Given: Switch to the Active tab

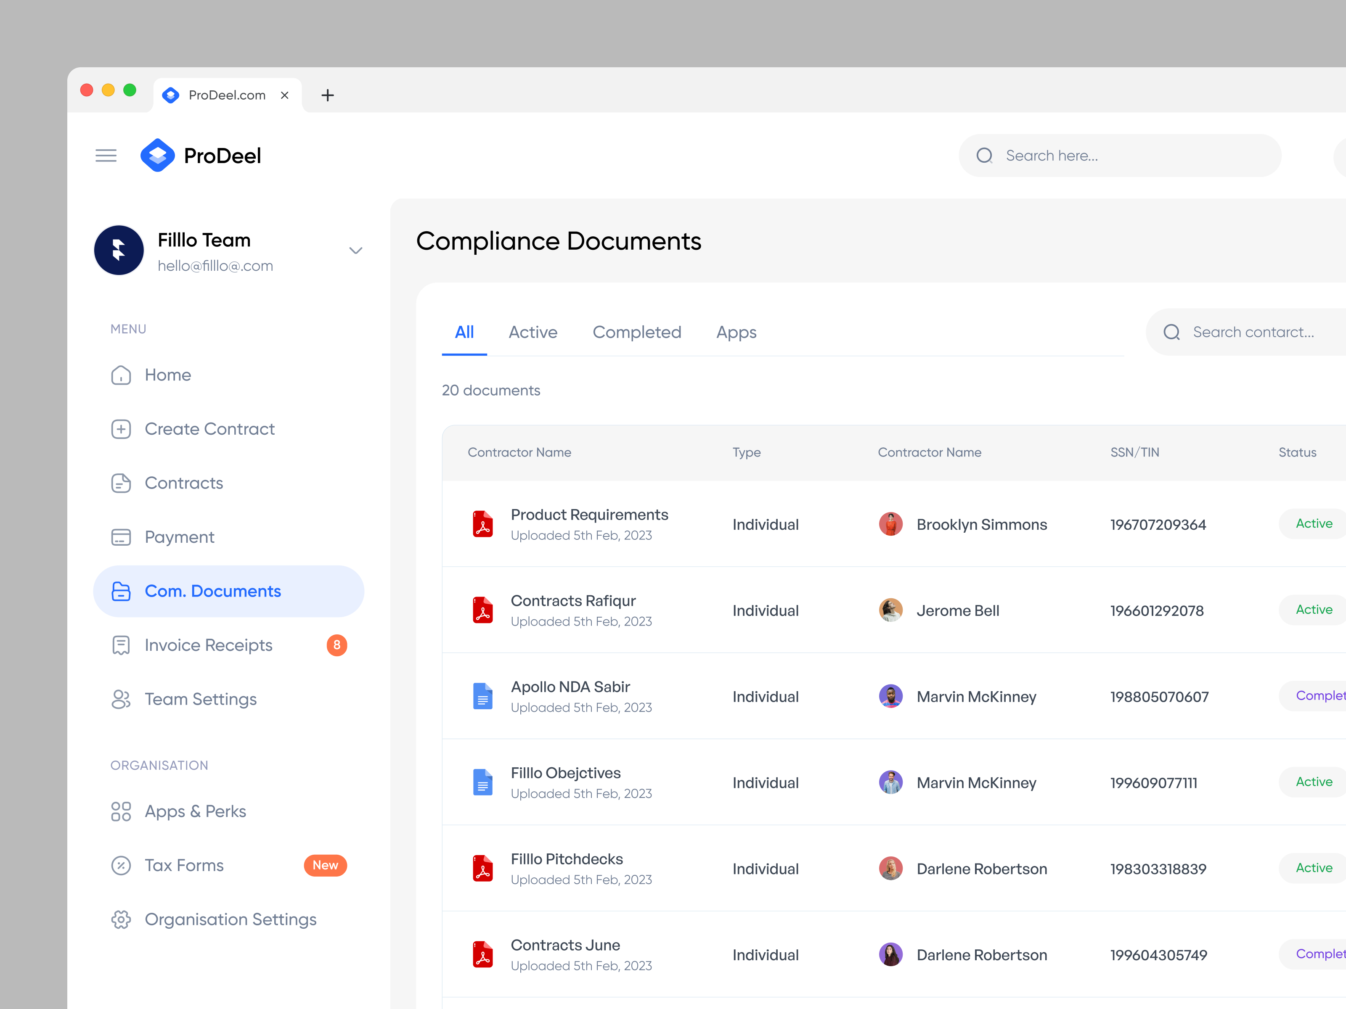Looking at the screenshot, I should [x=533, y=332].
